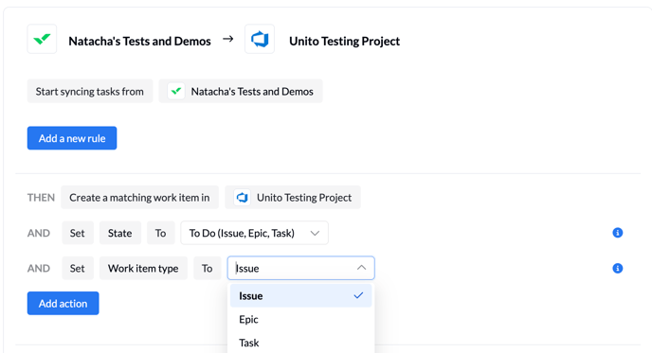Image resolution: width=652 pixels, height=353 pixels.
Task: Click the Azure DevOps icon in header
Action: (260, 39)
